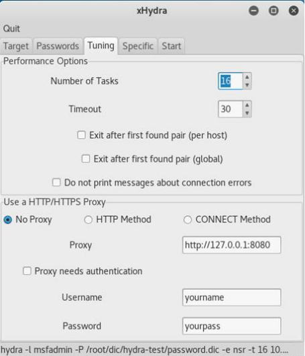Focus the proxy Username field
Image resolution: width=305 pixels, height=356 pixels.
(x=231, y=298)
